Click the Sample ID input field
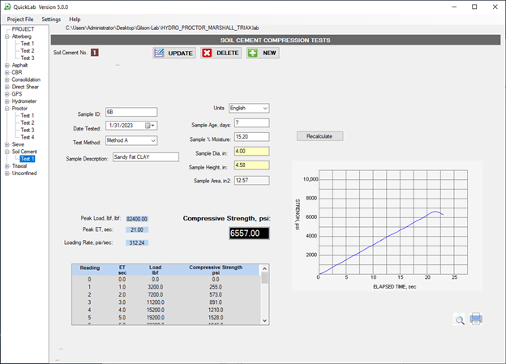This screenshot has width=506, height=364. (x=131, y=112)
